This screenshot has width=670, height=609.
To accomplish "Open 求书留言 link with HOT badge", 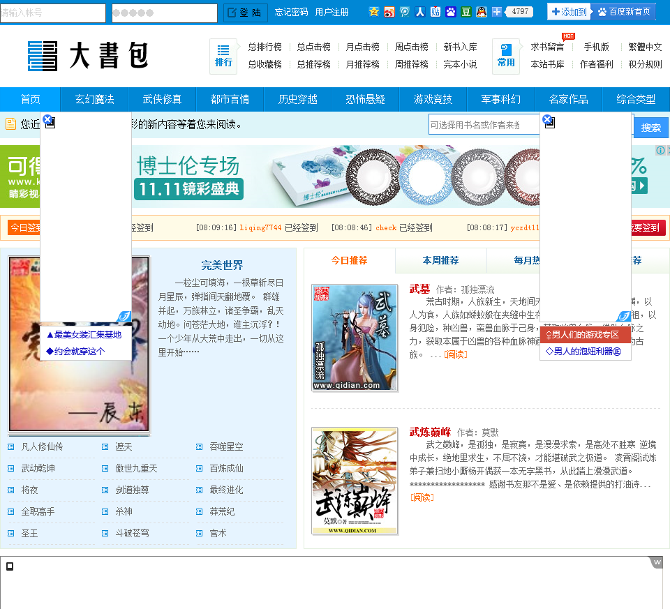I will [x=548, y=47].
